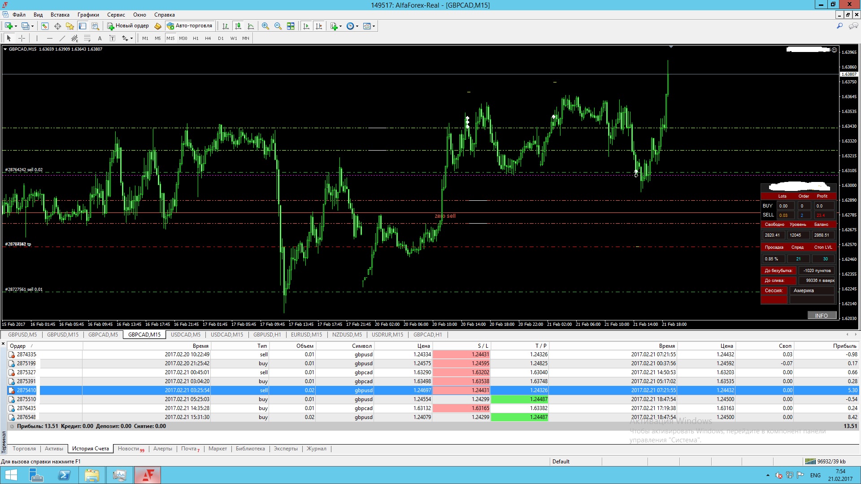Show hidden icons in the system tray
Viewport: 861px width, 484px height.
click(768, 475)
